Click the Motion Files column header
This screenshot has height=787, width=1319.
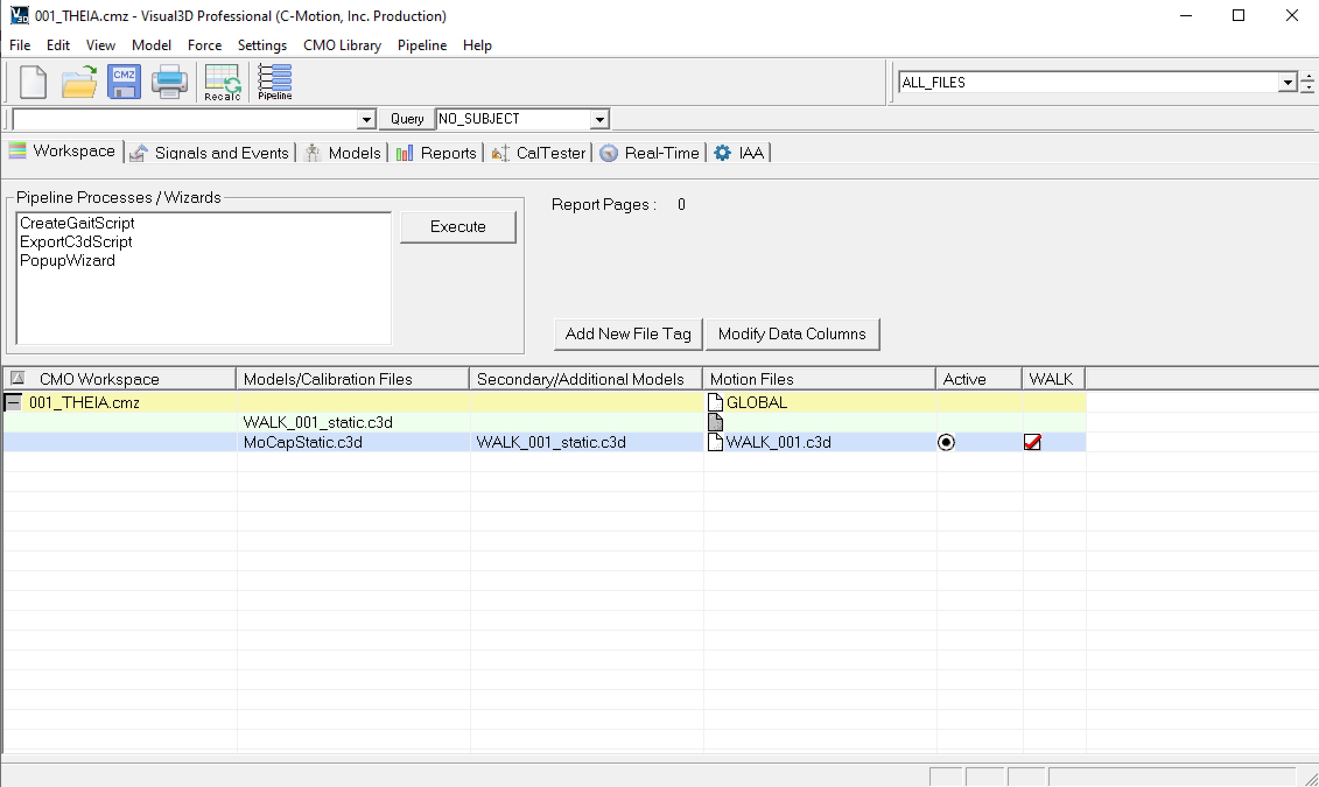click(x=819, y=379)
